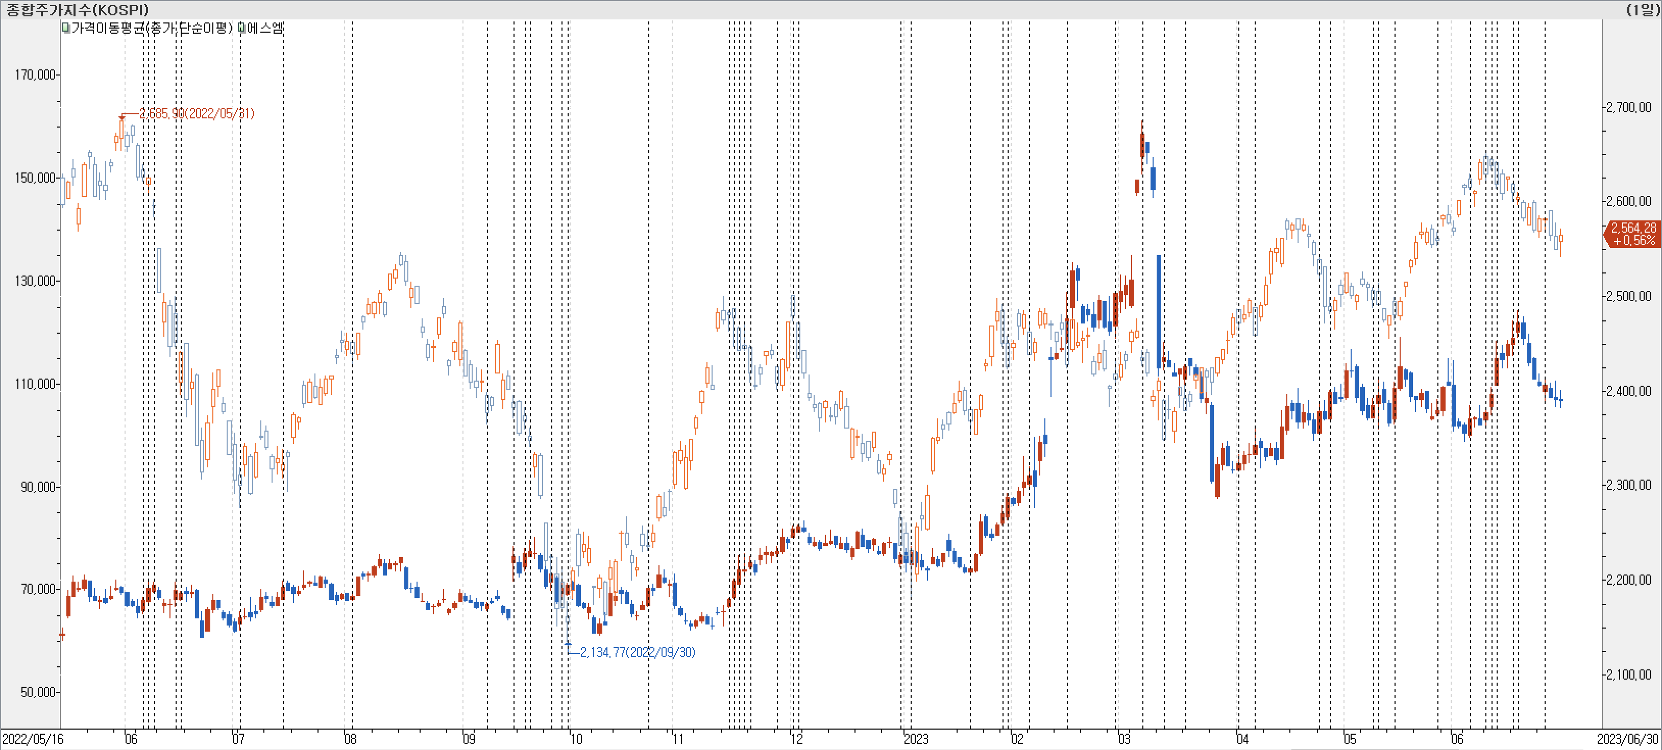Image resolution: width=1662 pixels, height=750 pixels.
Task: Click the red current price tag 2,564.28
Action: (x=1632, y=234)
